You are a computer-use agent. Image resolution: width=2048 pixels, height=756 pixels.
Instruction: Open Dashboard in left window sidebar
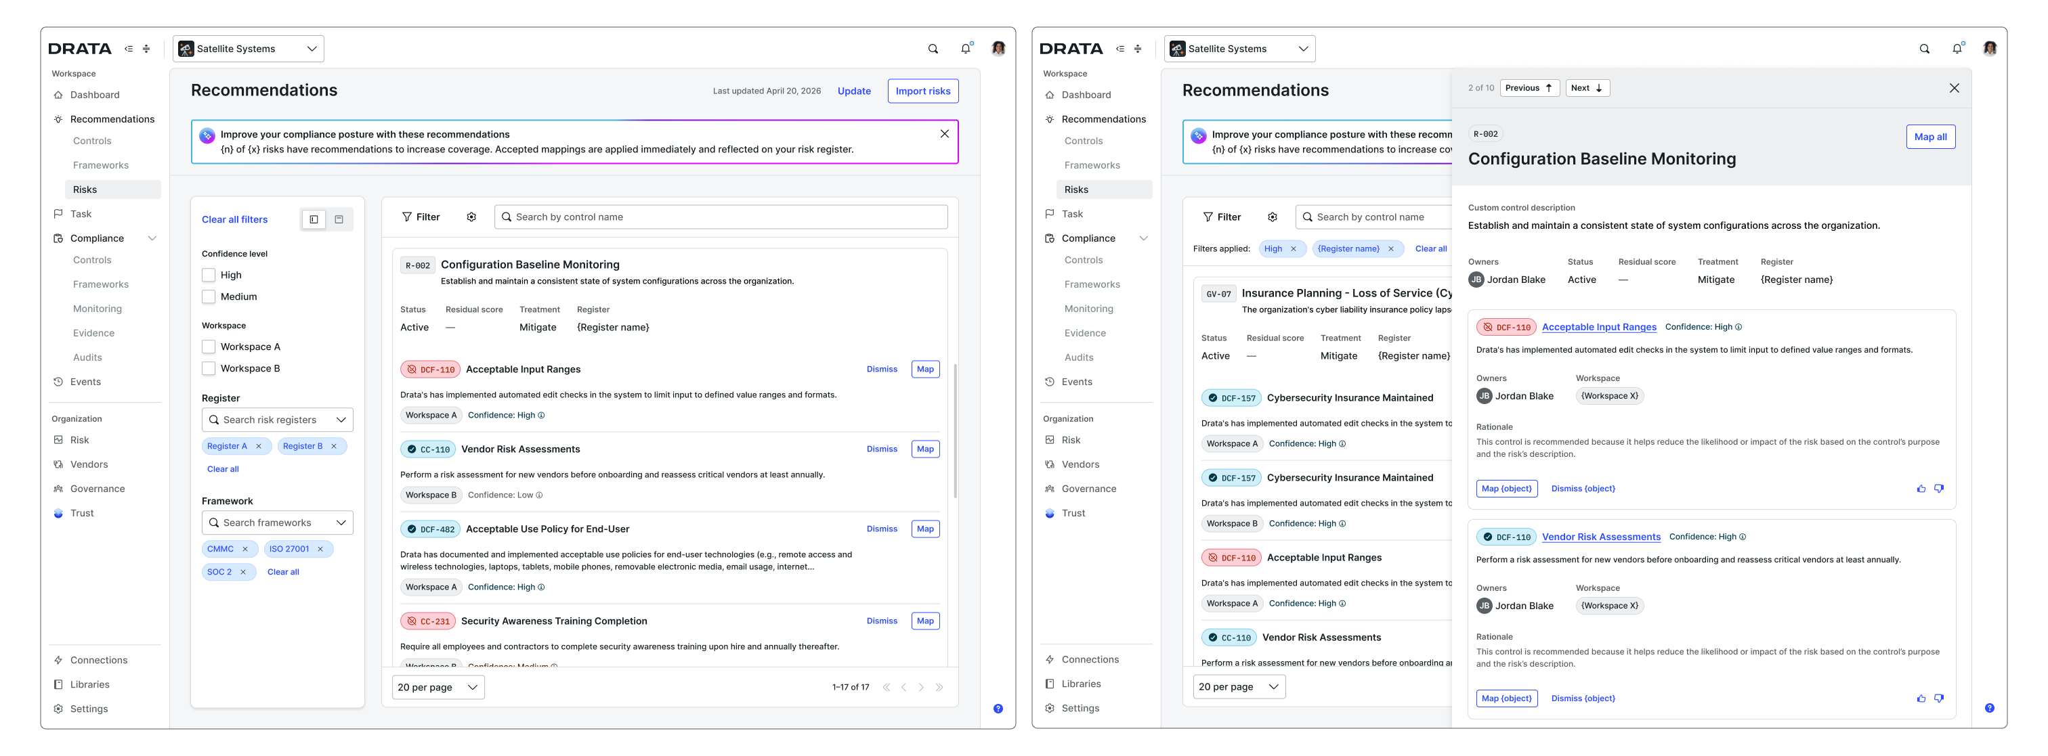coord(95,95)
